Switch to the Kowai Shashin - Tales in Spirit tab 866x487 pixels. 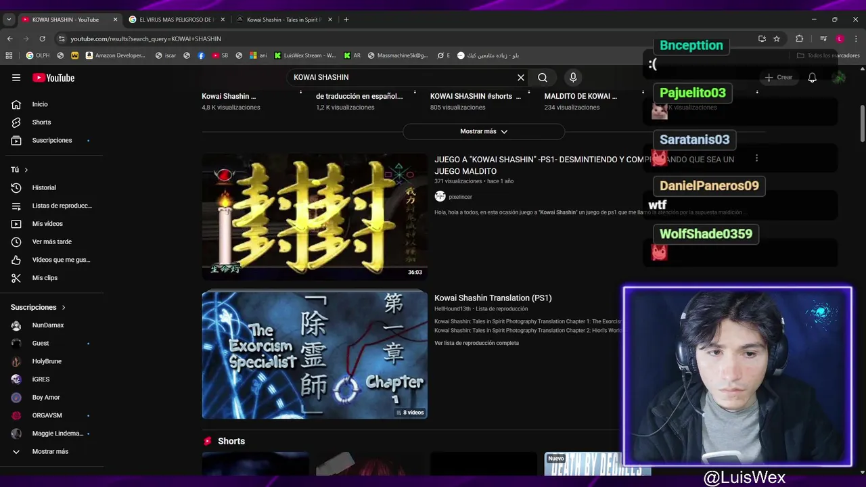point(284,20)
